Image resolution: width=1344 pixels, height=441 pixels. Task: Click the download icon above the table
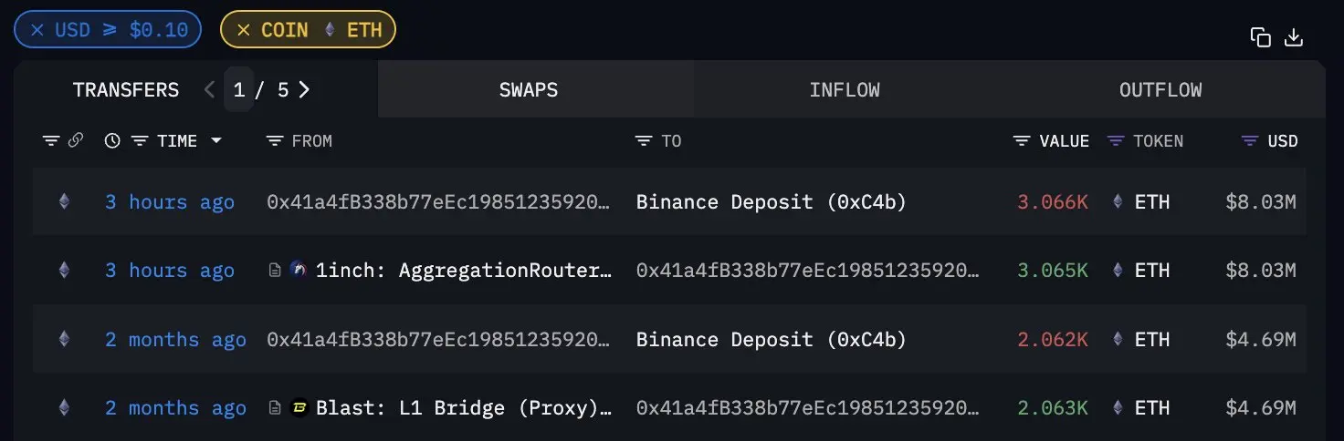pyautogui.click(x=1294, y=37)
